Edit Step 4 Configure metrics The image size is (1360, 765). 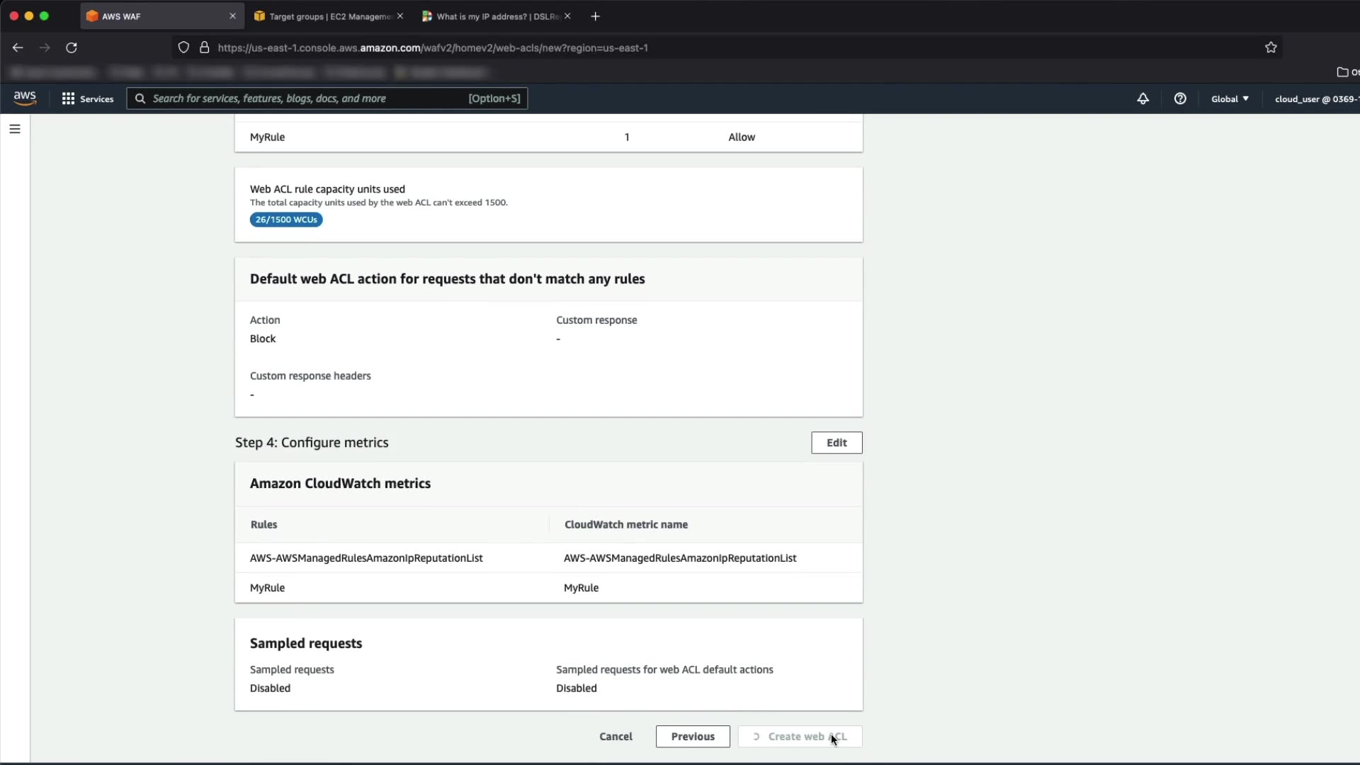[x=837, y=443]
